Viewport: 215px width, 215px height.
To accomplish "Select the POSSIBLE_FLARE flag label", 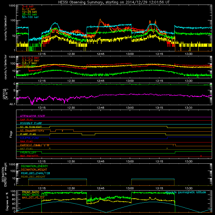I will click(31, 123).
